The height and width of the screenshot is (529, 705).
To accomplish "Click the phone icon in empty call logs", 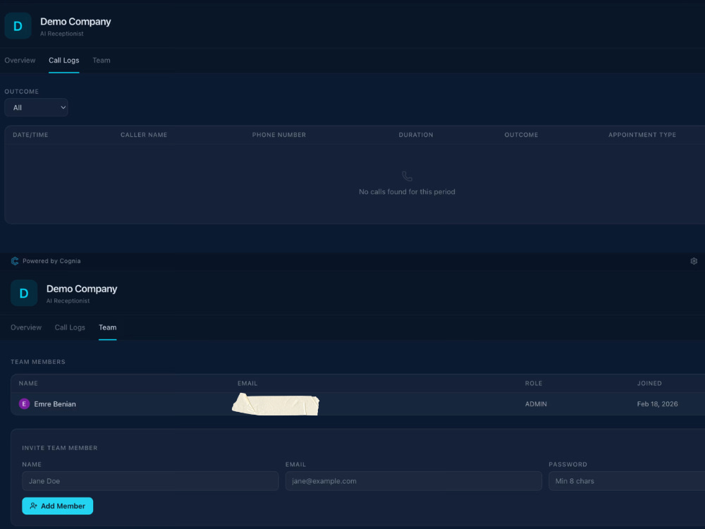I will (407, 176).
